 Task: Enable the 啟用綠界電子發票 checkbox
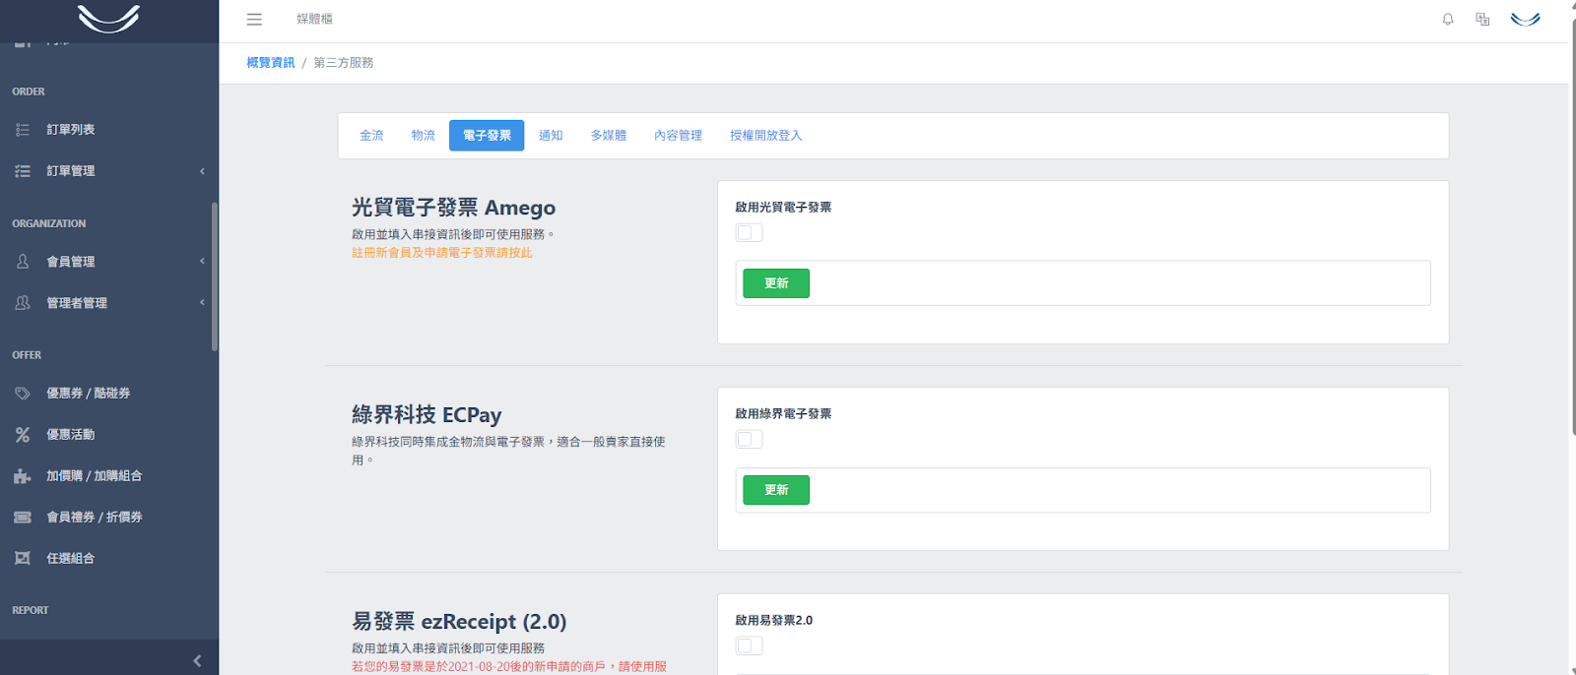pyautogui.click(x=750, y=440)
